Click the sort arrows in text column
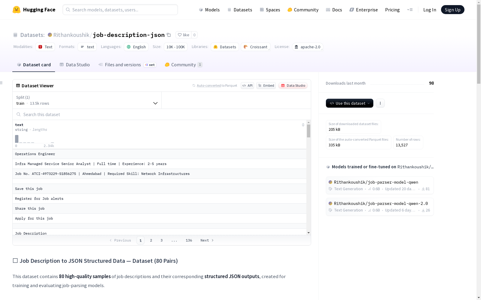481x300 pixels. pos(303,125)
